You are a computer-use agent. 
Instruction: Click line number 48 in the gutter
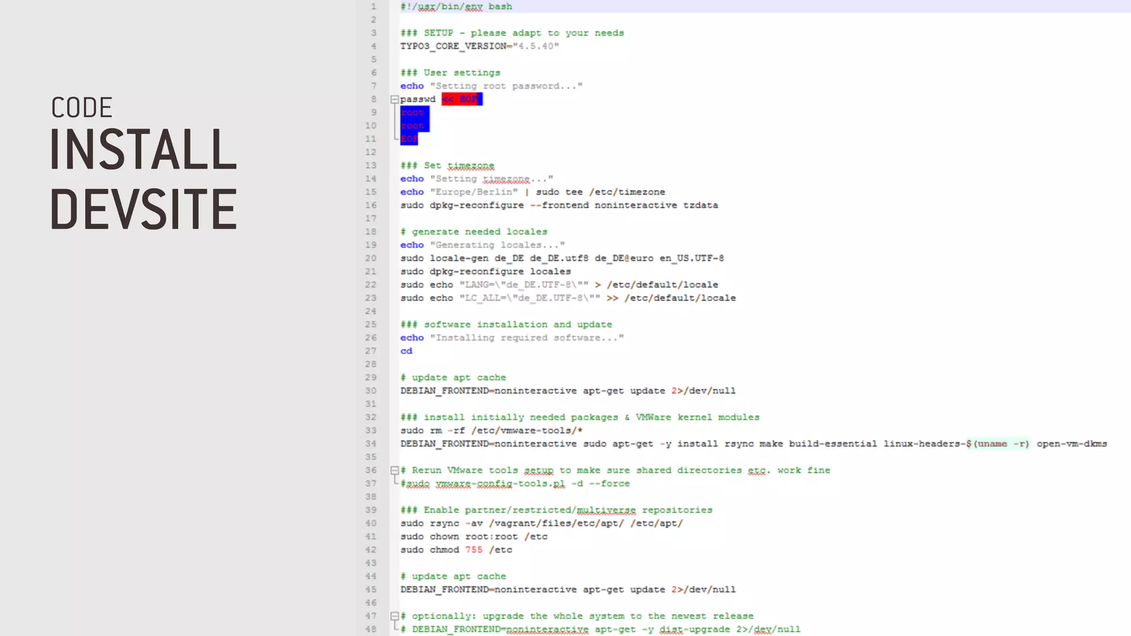[371, 629]
